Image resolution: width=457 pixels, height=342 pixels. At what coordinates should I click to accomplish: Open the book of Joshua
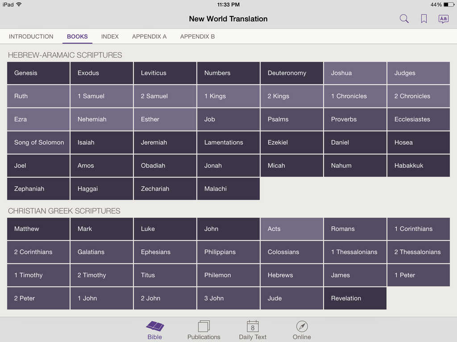355,73
